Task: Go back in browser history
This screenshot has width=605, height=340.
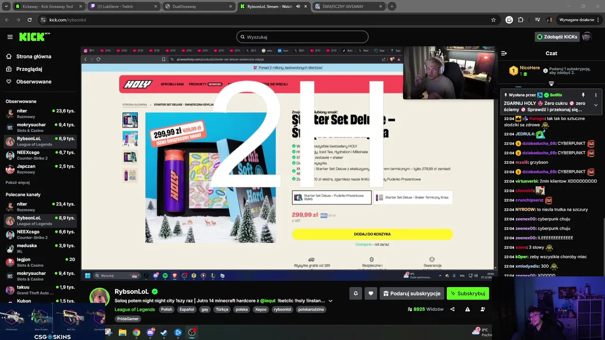Action: (x=7, y=20)
